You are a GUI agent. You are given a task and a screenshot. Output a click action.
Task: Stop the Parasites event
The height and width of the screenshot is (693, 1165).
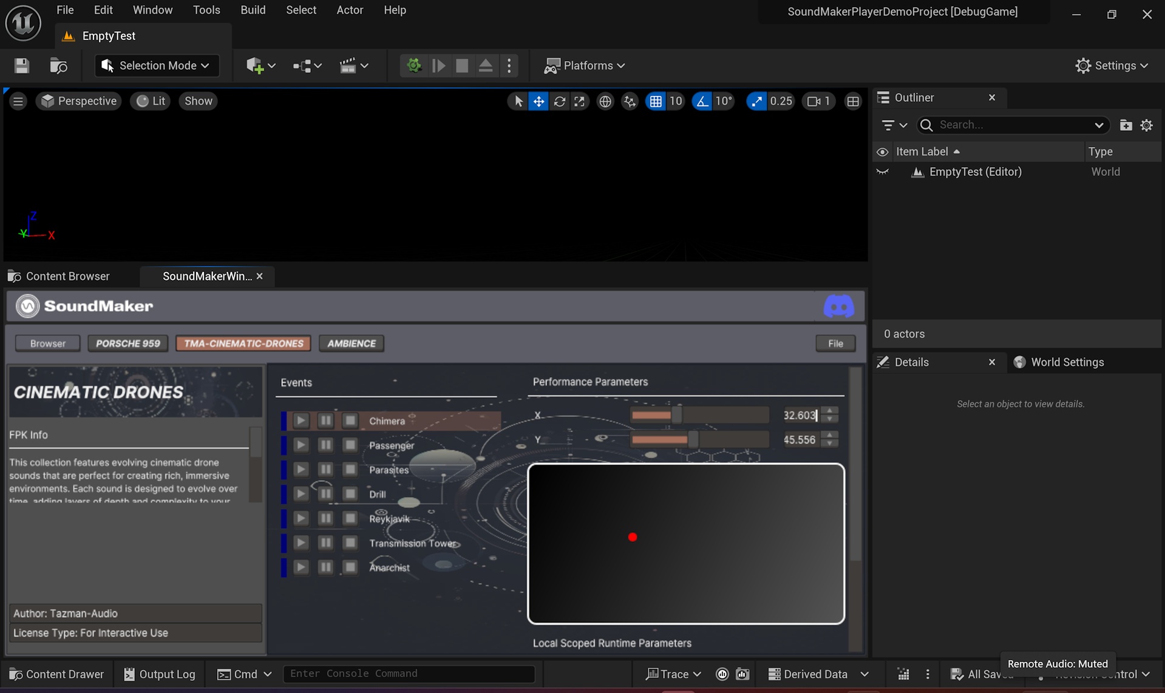[350, 469]
